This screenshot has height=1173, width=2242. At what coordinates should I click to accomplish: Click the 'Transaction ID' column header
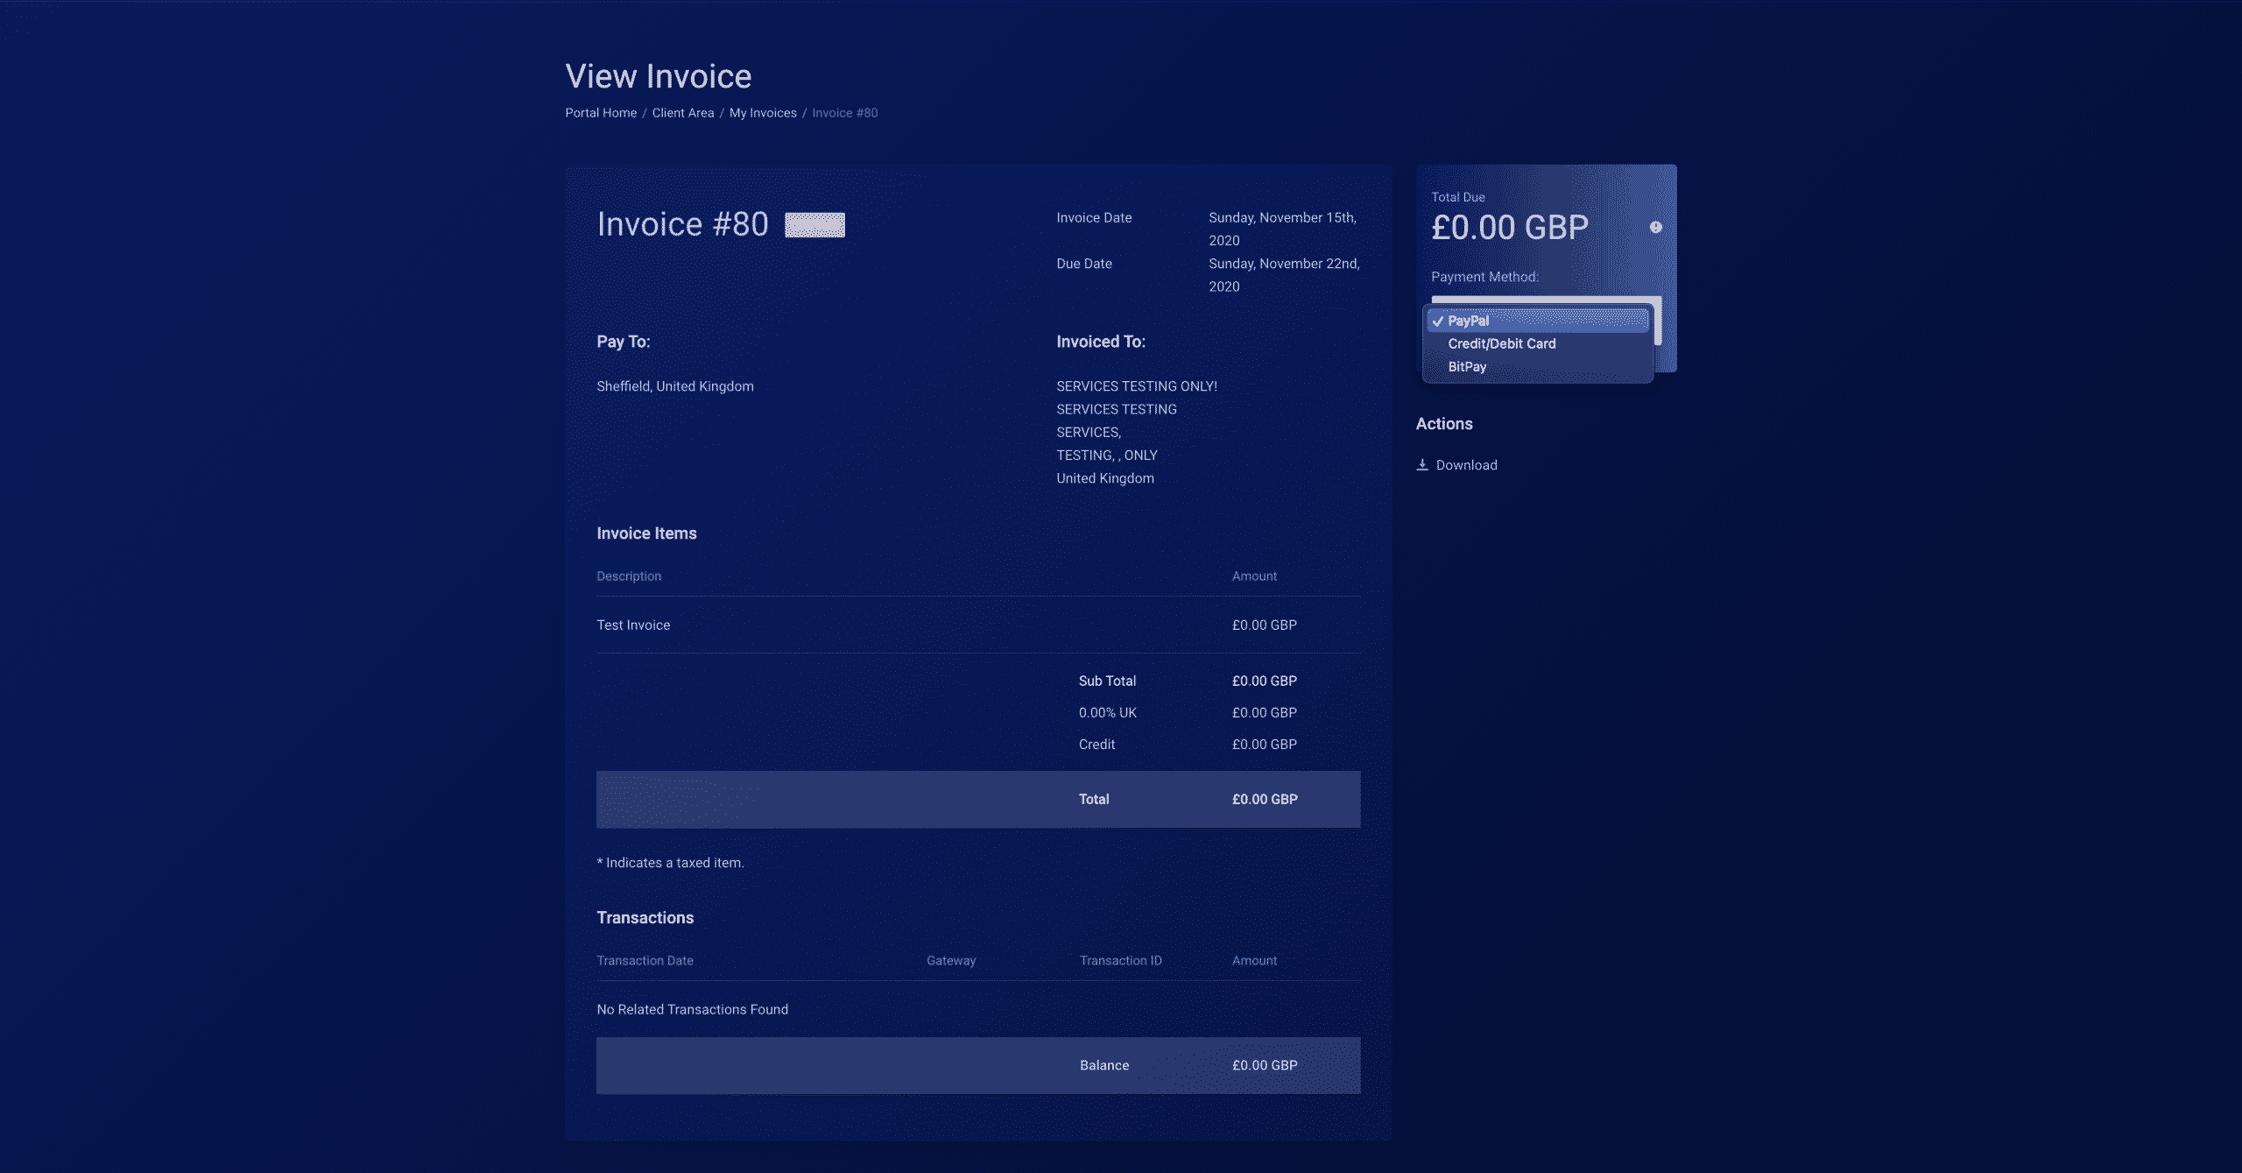coord(1120,960)
